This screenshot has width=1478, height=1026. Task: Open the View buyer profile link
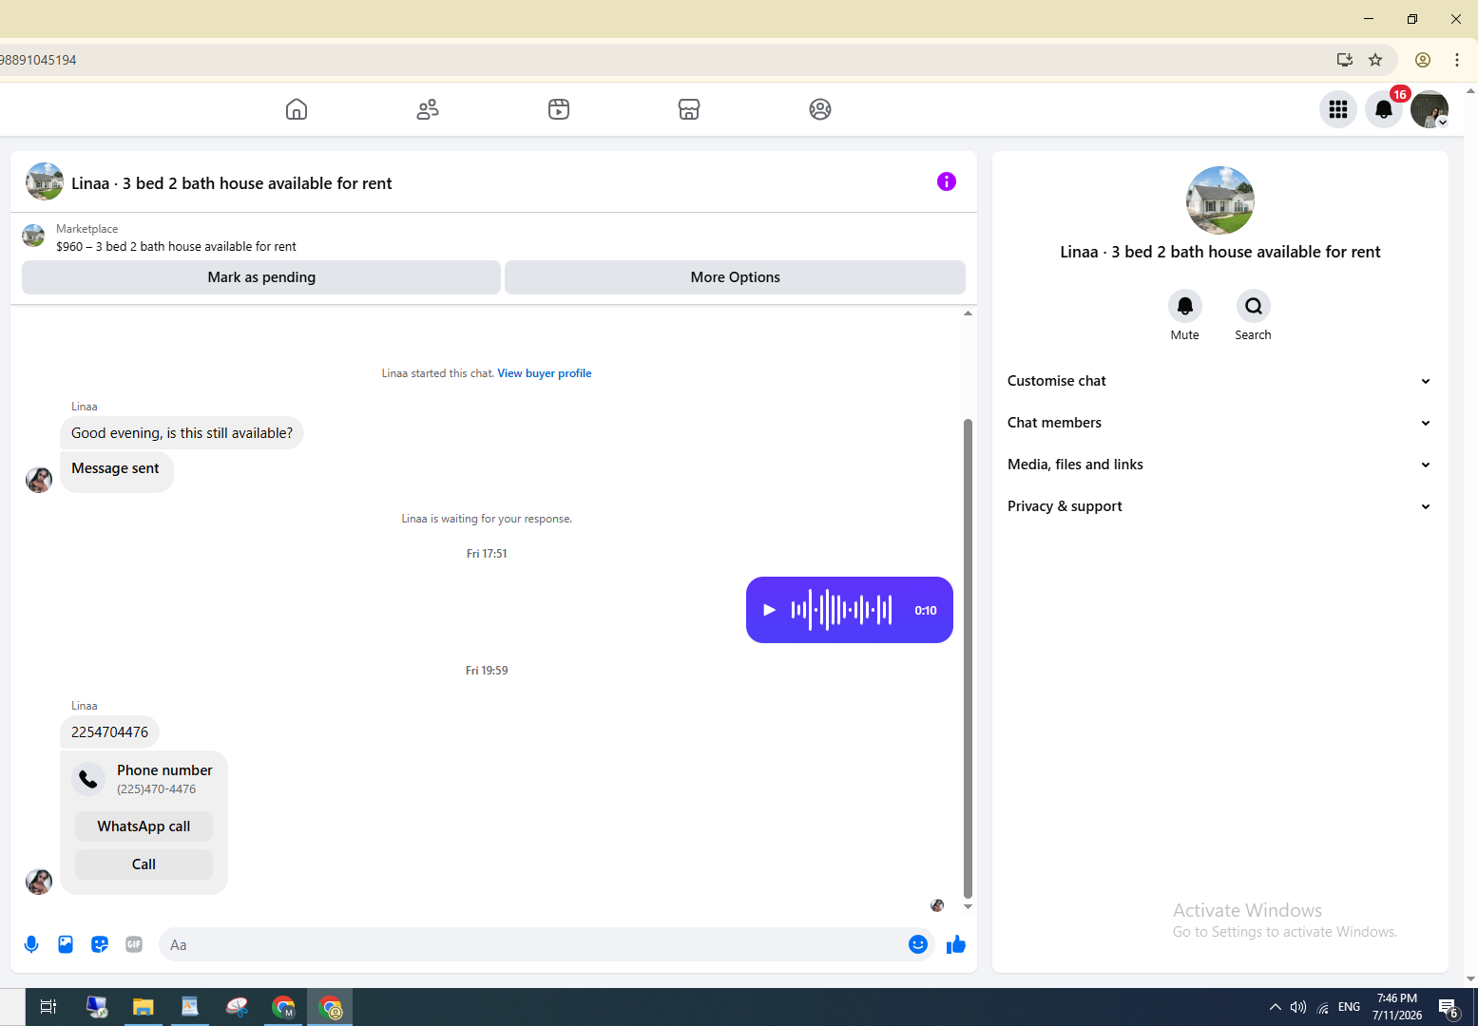[x=545, y=373]
